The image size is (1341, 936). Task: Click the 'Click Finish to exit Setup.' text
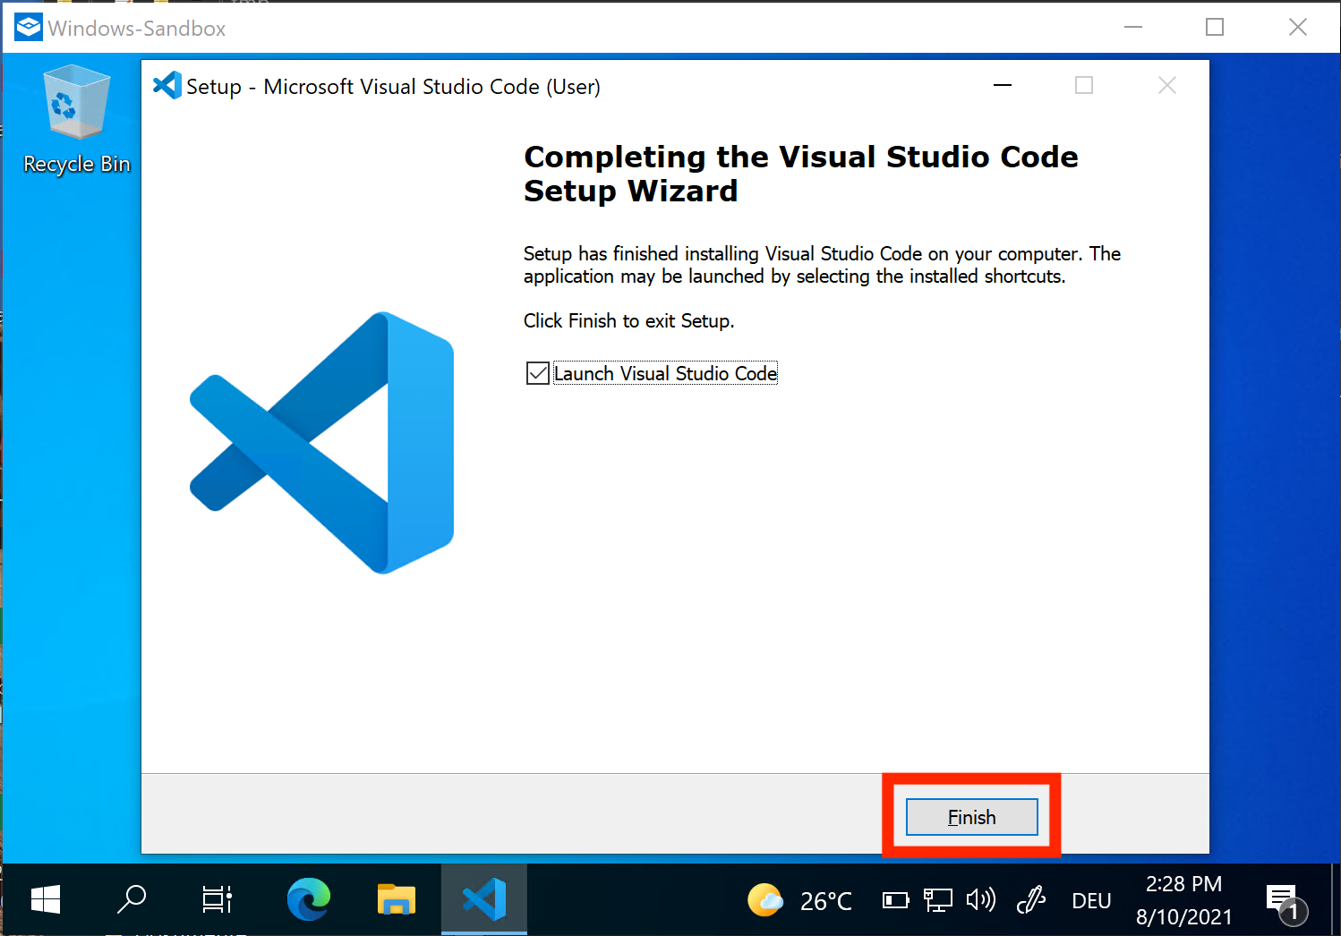pos(628,320)
